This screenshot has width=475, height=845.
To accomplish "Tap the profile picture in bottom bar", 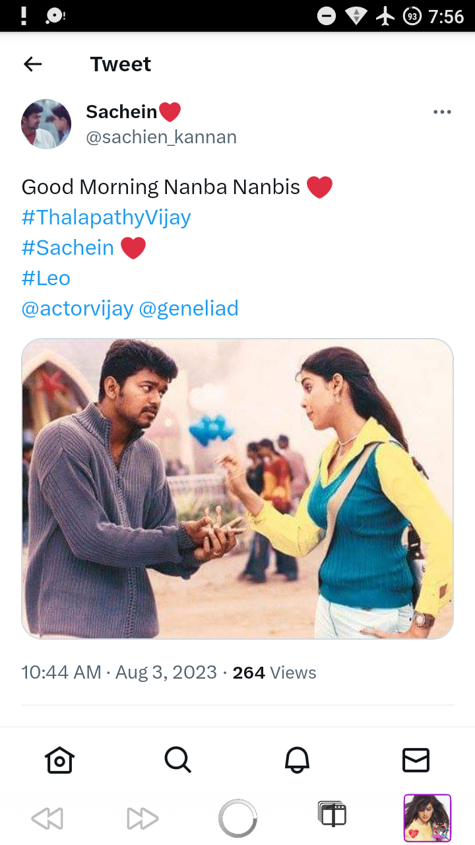I will click(x=427, y=818).
